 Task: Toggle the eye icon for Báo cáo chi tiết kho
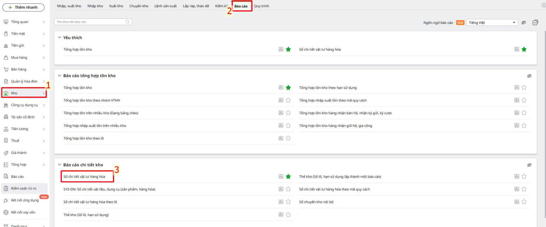(529, 165)
